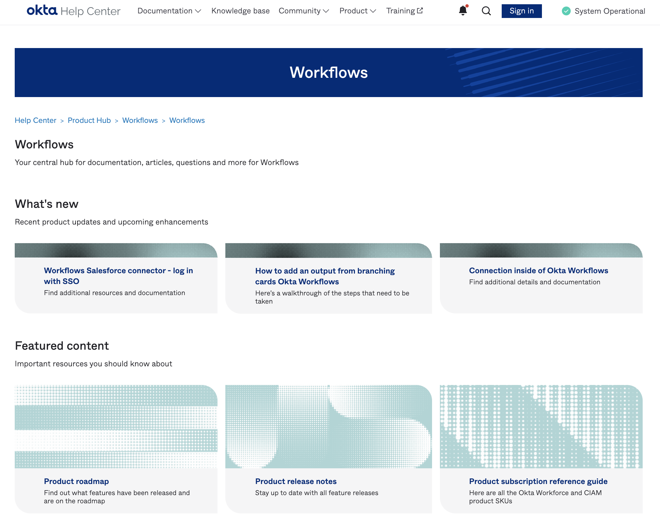
Task: Click the green System Operational check icon
Action: click(566, 11)
